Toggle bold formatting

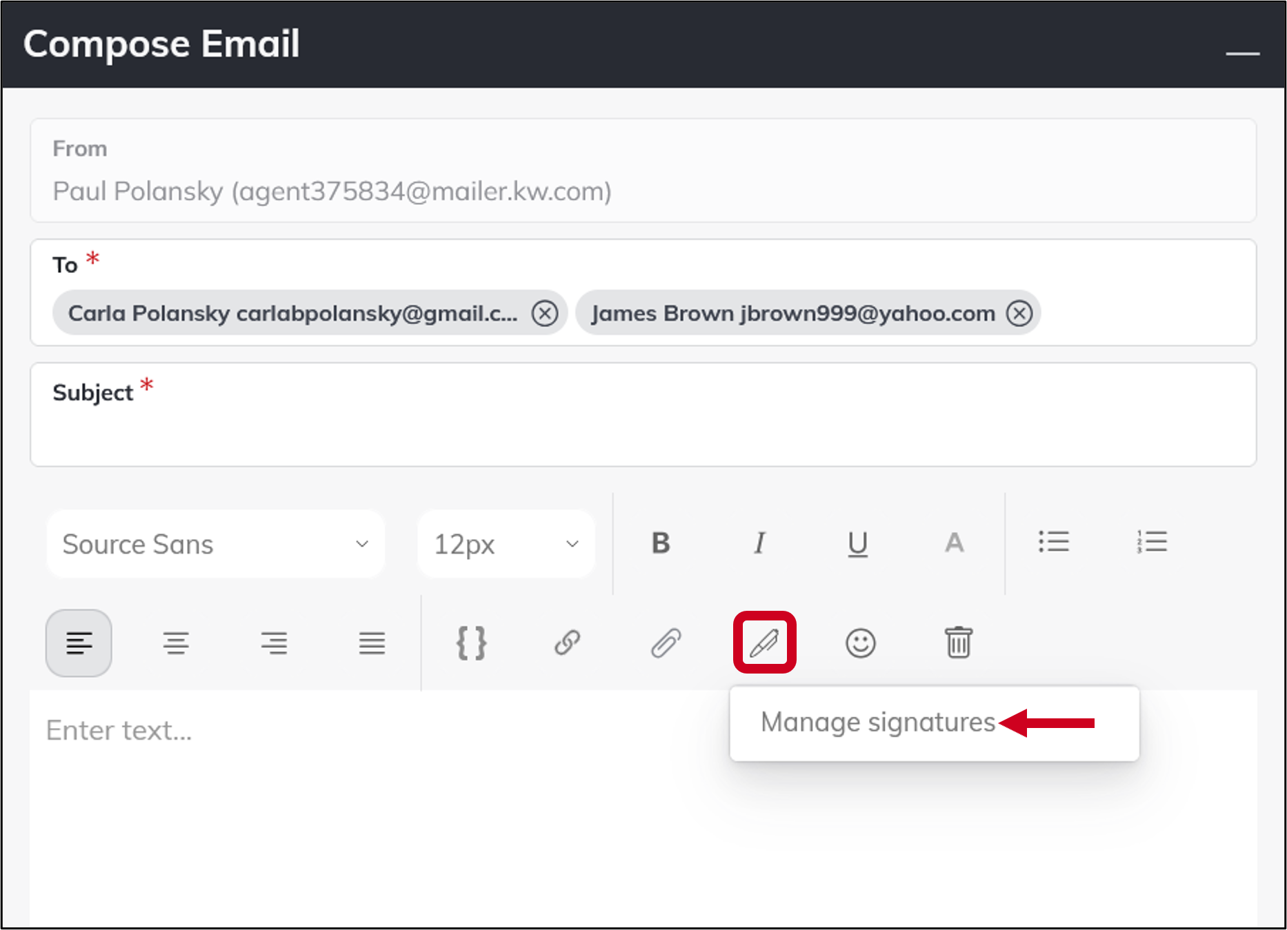(660, 543)
